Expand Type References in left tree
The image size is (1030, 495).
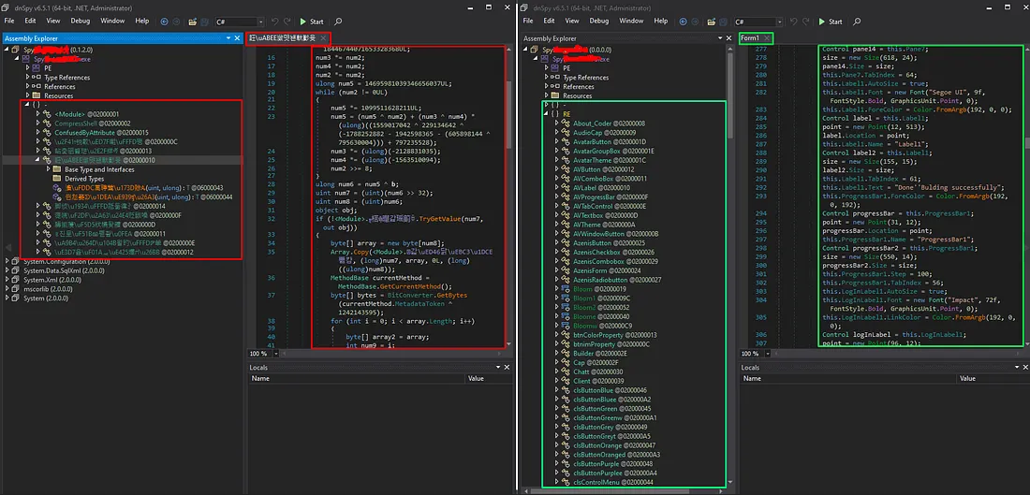point(28,78)
